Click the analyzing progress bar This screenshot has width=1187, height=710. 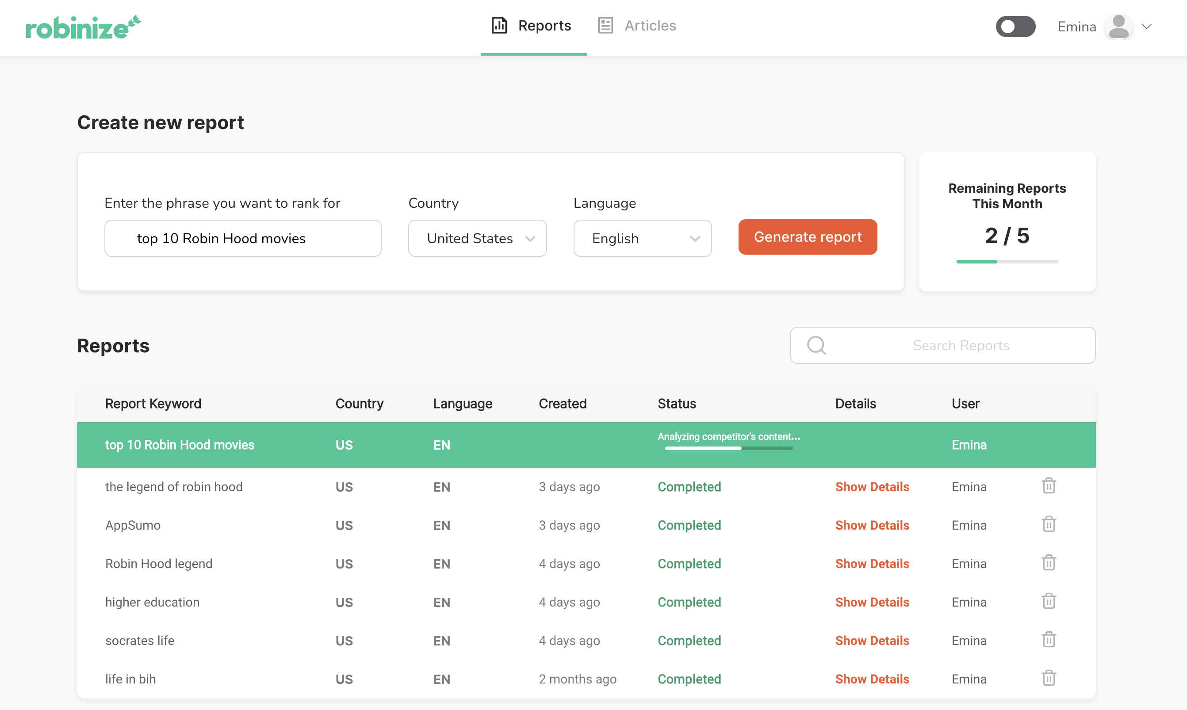[x=728, y=448]
